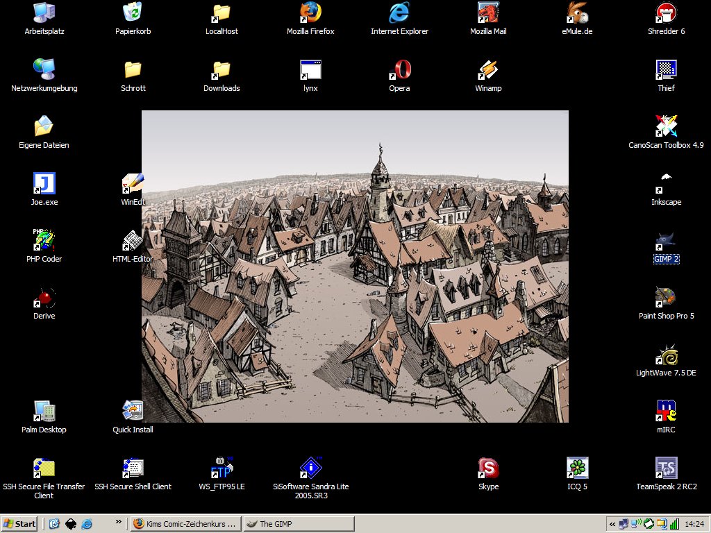Image resolution: width=711 pixels, height=533 pixels.
Task: Launch Skype from the desktop
Action: 488,468
